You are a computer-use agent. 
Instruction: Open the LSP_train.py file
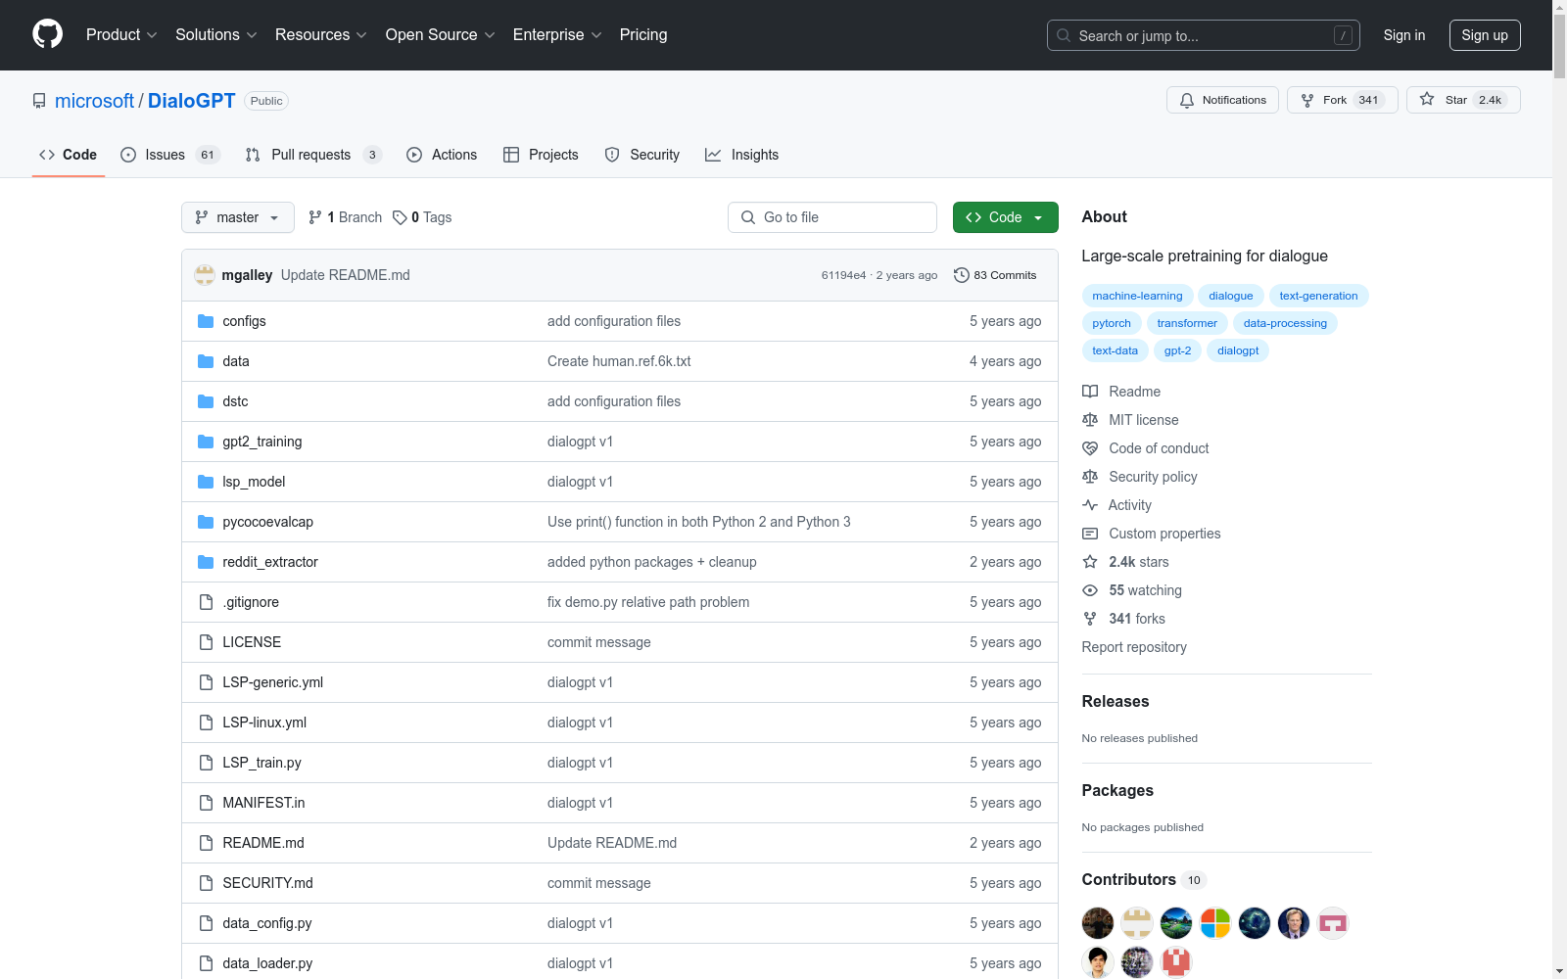point(262,763)
